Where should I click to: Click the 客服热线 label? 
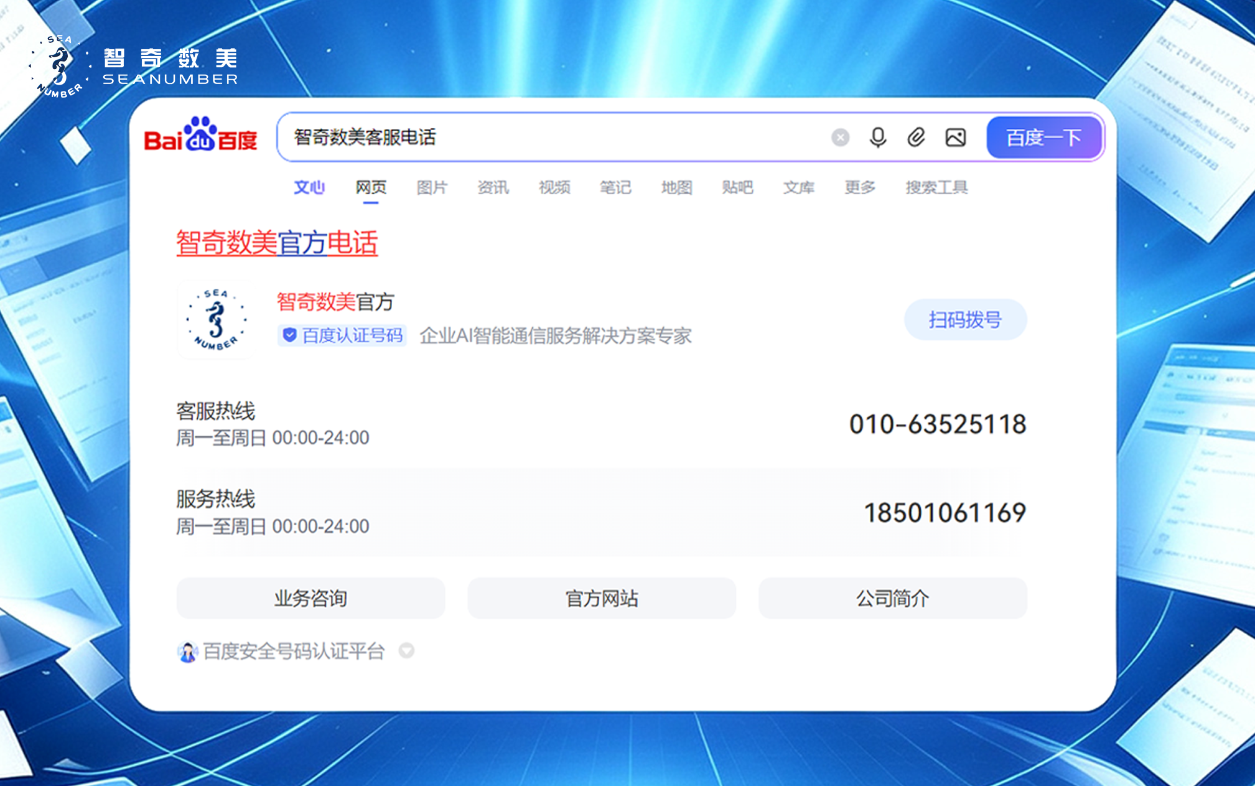[216, 411]
